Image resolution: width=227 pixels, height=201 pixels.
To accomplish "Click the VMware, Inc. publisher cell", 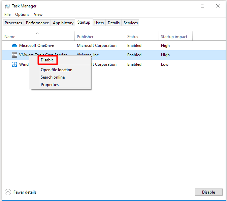I will [x=88, y=55].
